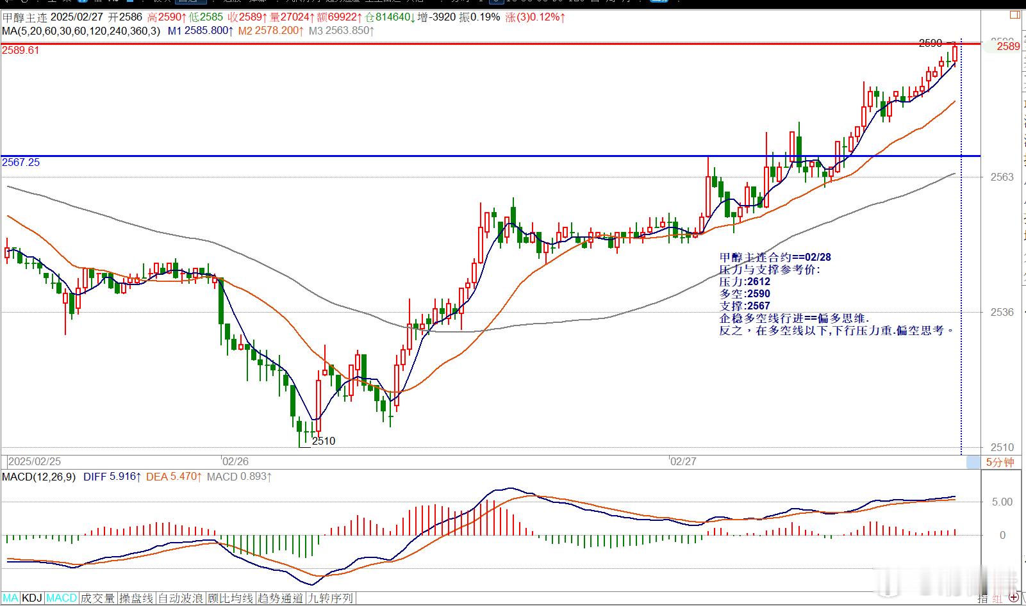Click the M2 2578.200 moving average value
Image resolution: width=1026 pixels, height=608 pixels.
click(272, 30)
